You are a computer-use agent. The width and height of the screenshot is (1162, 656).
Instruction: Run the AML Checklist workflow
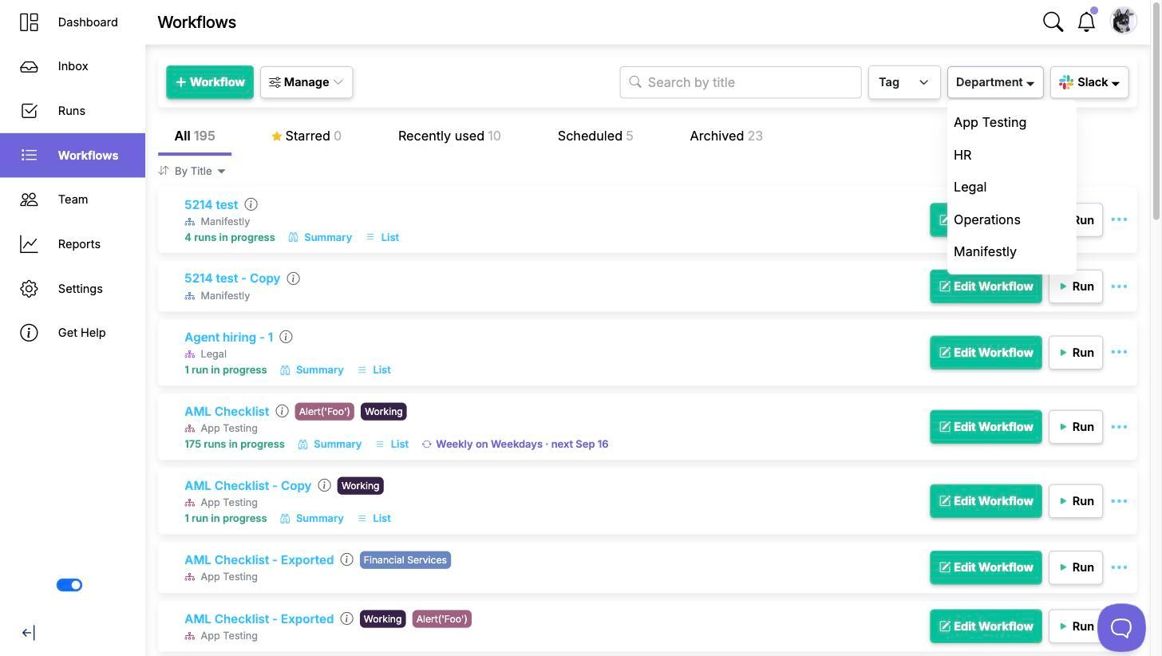pos(1076,427)
